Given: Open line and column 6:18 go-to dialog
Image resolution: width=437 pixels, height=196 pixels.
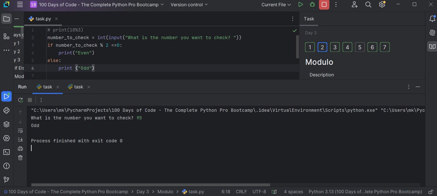Looking at the screenshot, I should point(226,192).
